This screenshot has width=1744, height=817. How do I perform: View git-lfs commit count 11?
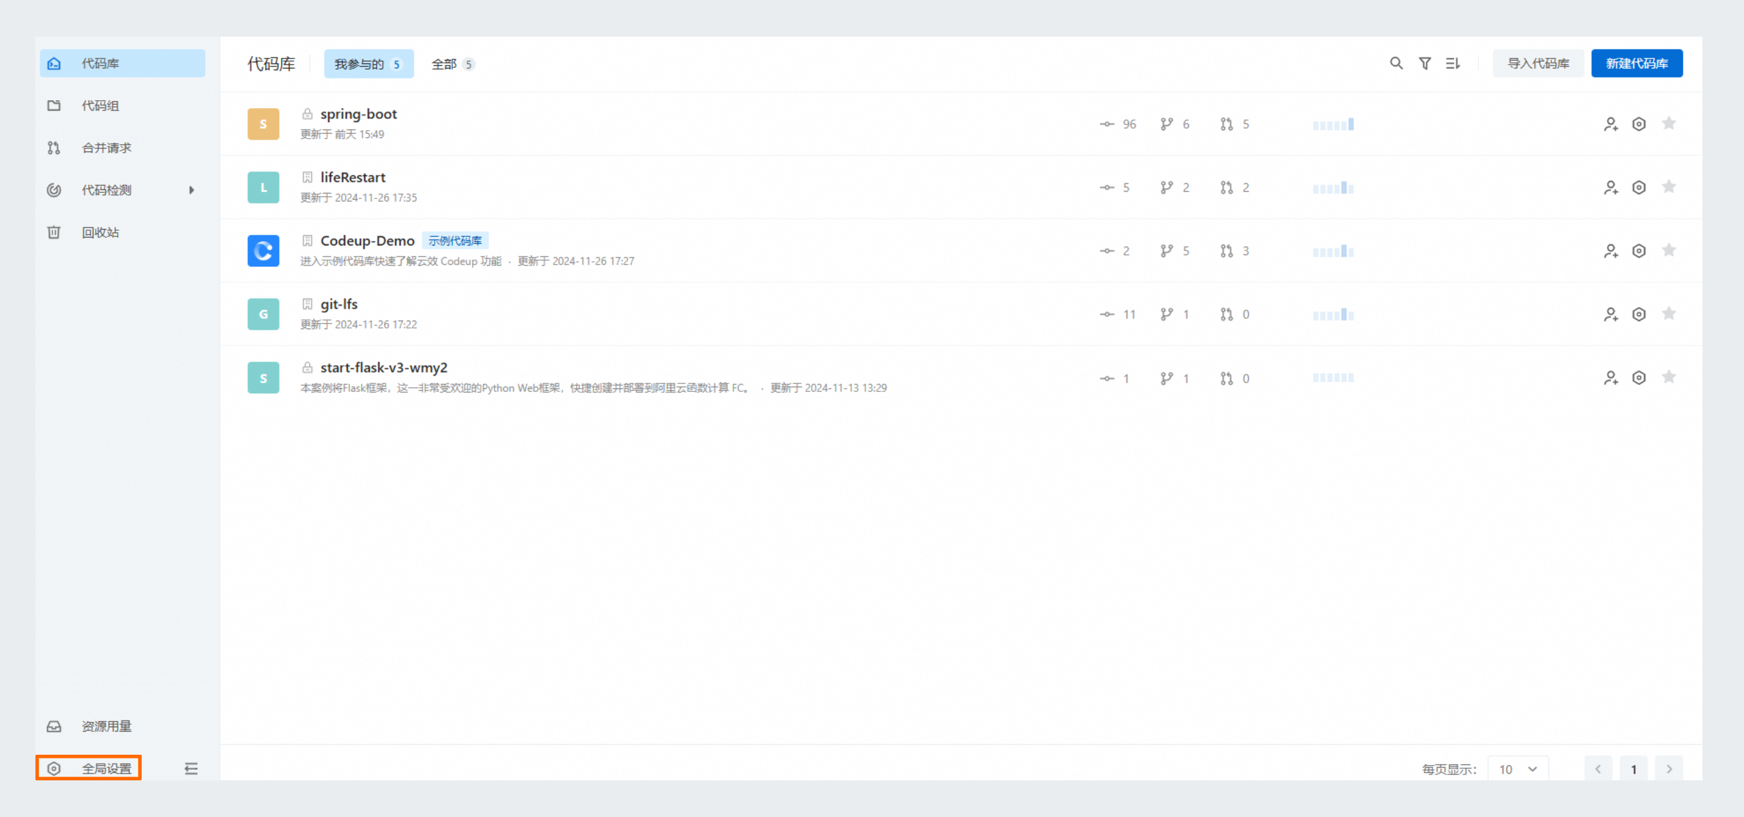1119,314
